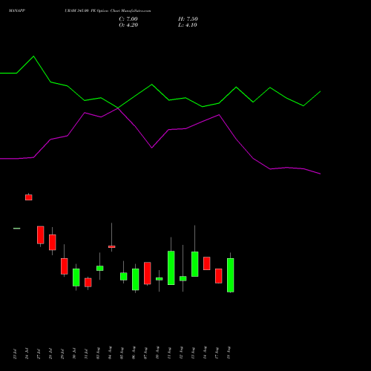Select the red candlestick above 27 Jul
The height and width of the screenshot is (371, 371).
tap(41, 235)
